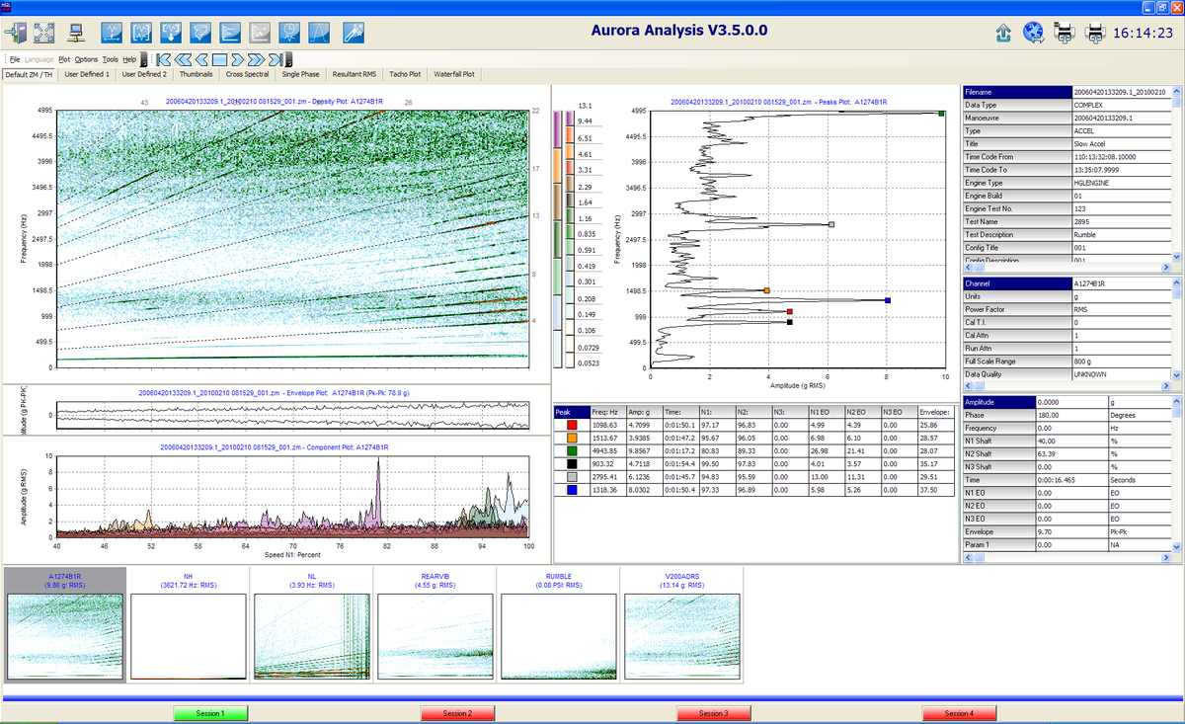The height and width of the screenshot is (724, 1185).
Task: Click peak frequency cell 1098.63
Action: (608, 425)
